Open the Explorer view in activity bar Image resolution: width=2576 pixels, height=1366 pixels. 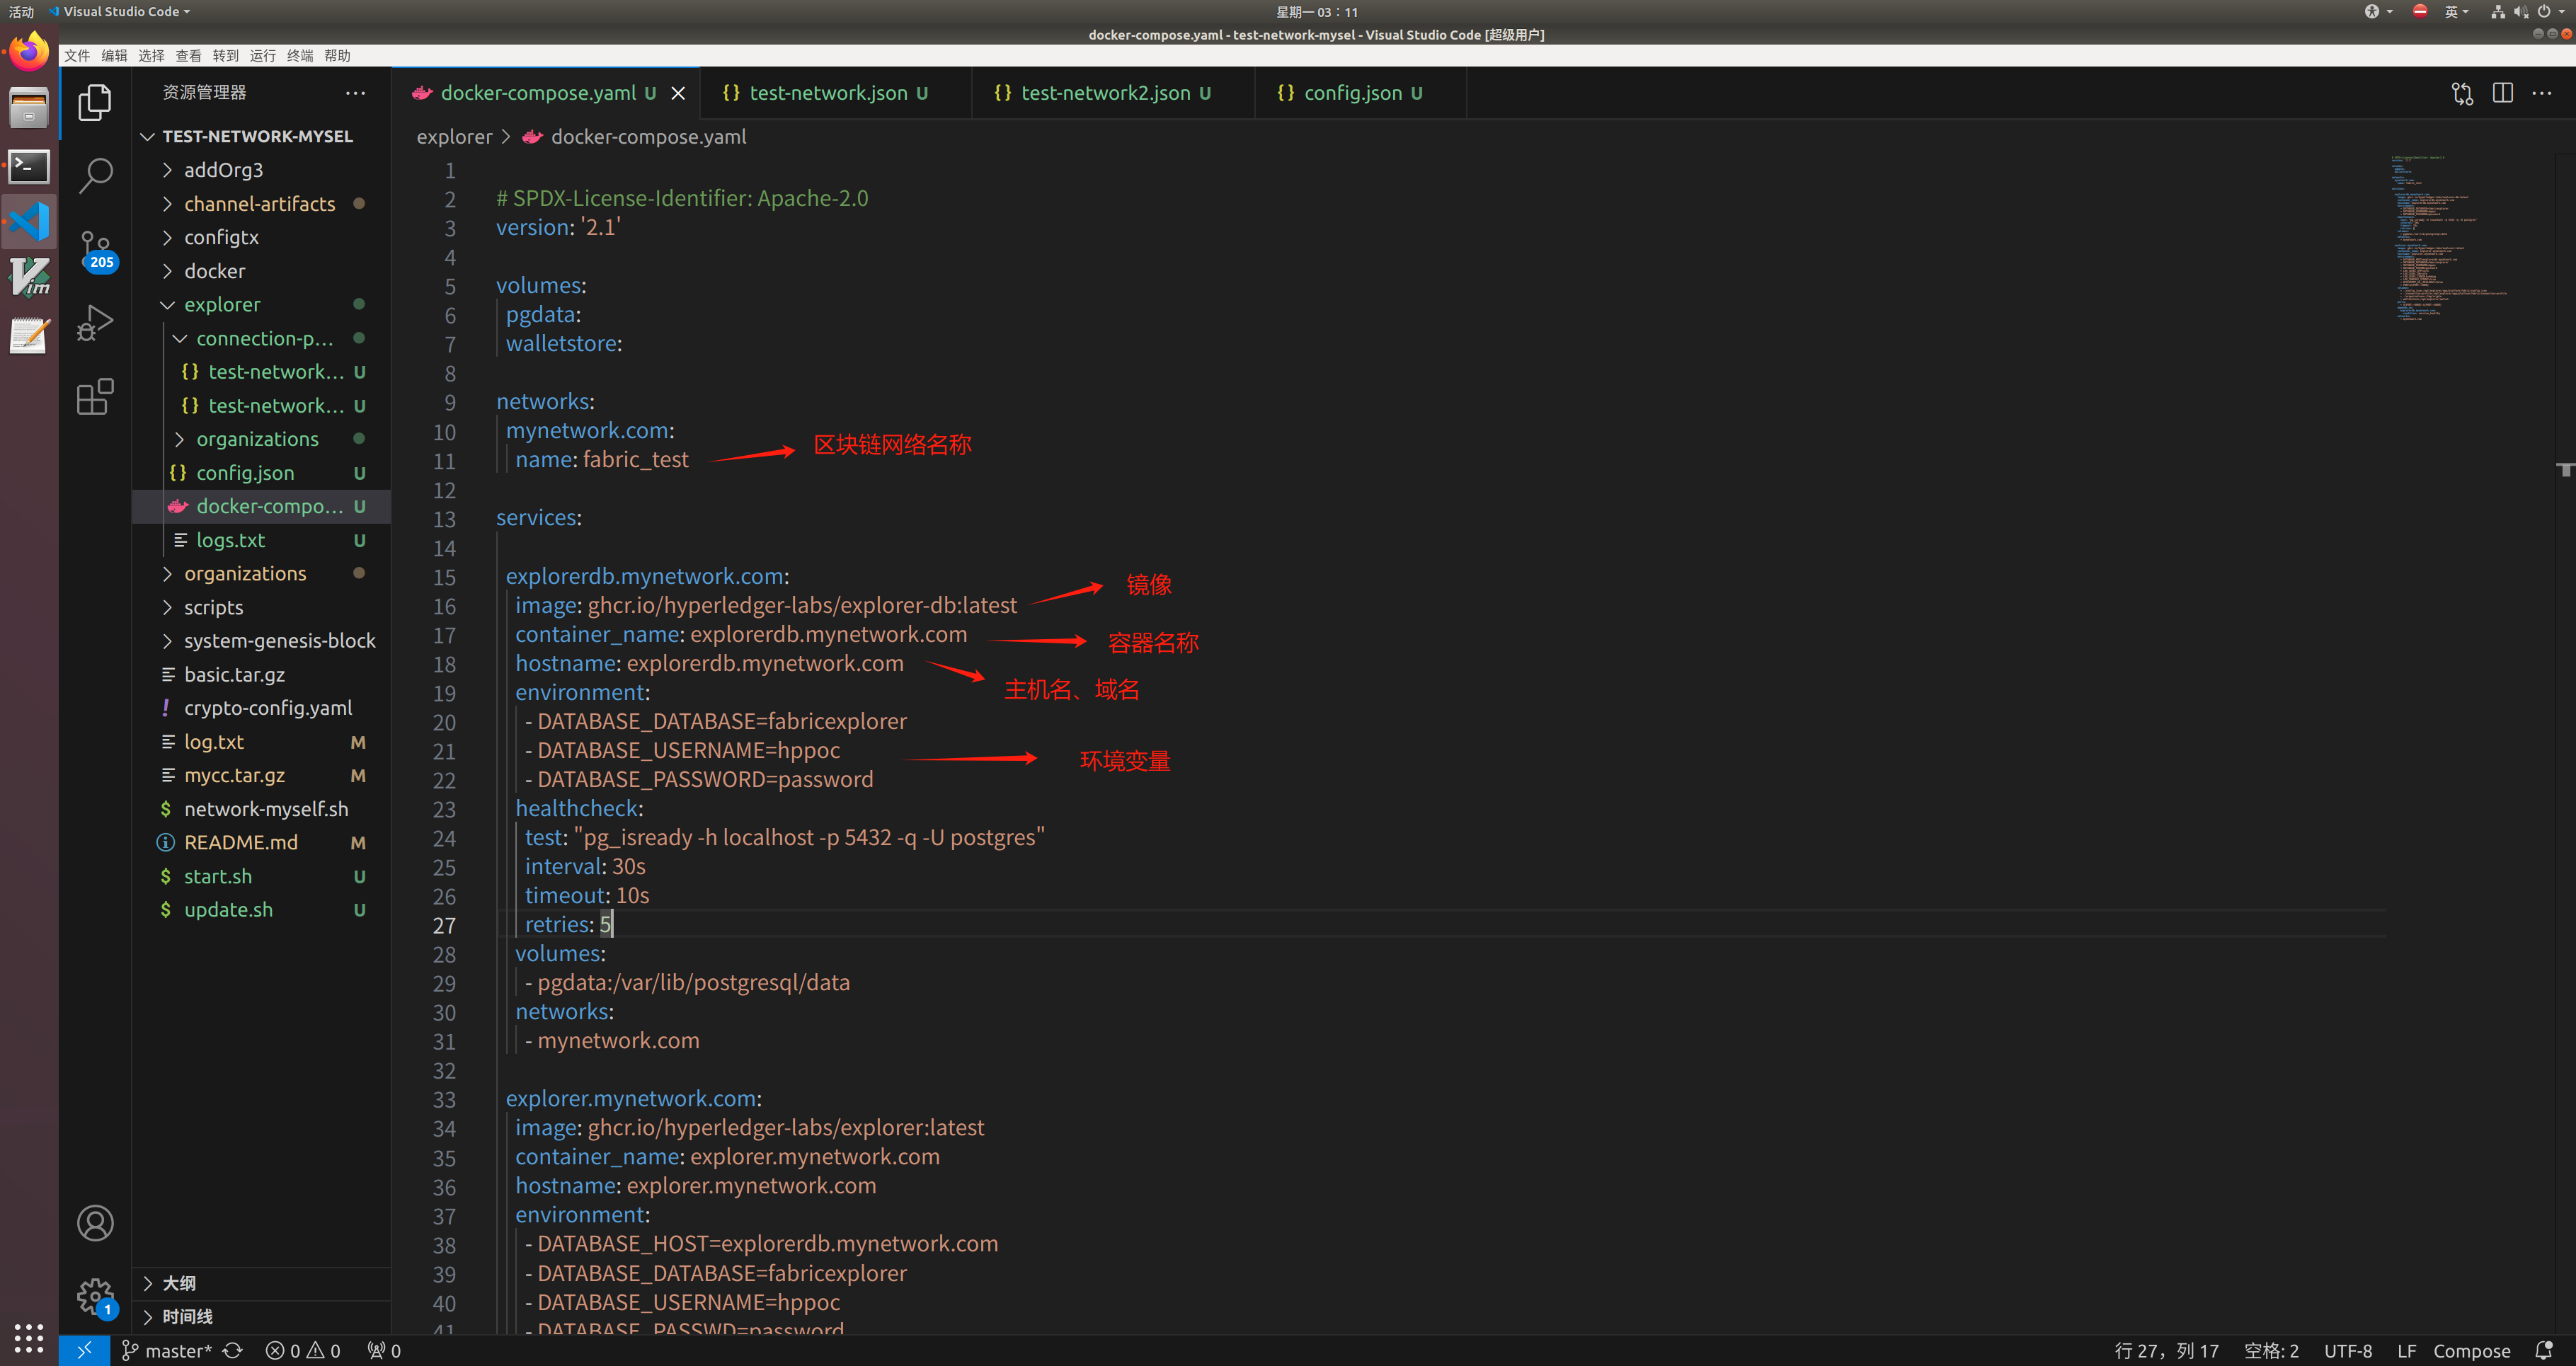point(95,102)
